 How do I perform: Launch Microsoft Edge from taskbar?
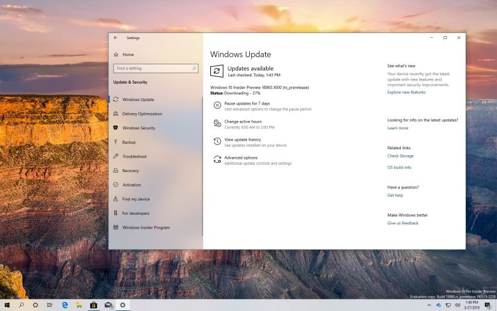coord(65,306)
